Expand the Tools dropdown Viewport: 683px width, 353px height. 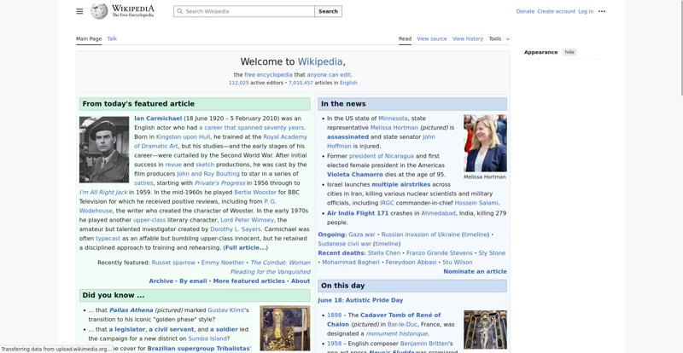(x=499, y=38)
